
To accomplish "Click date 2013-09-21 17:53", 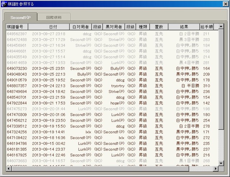I will pos(49,103).
